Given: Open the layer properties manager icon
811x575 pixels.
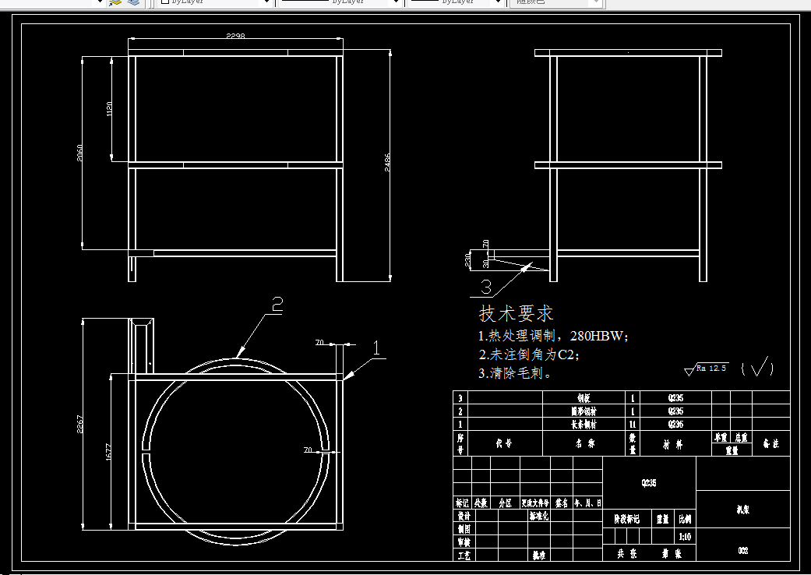Looking at the screenshot, I should (115, 2).
